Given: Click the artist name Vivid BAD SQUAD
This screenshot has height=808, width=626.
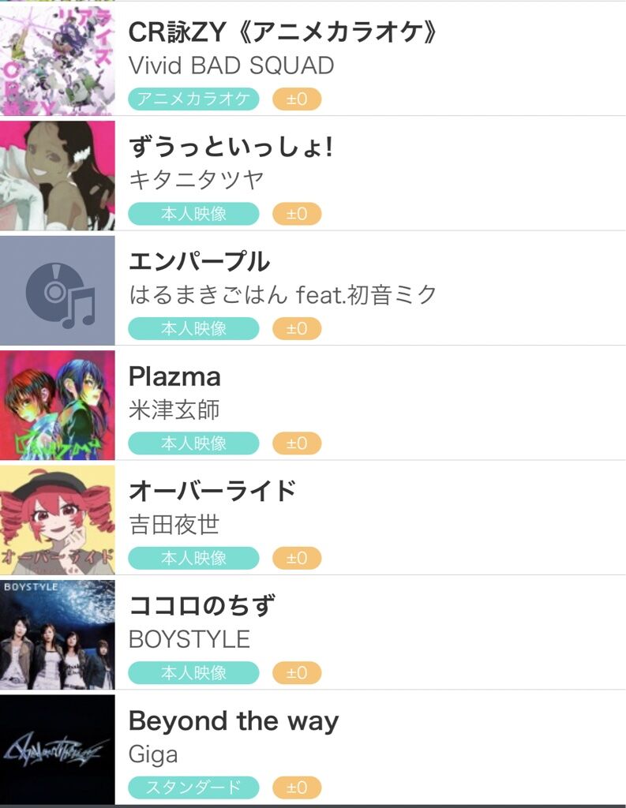Looking at the screenshot, I should 231,65.
